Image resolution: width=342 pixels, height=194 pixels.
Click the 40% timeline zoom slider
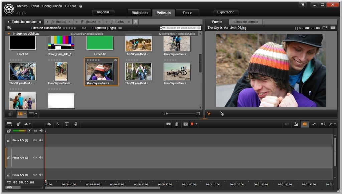pos(24,187)
